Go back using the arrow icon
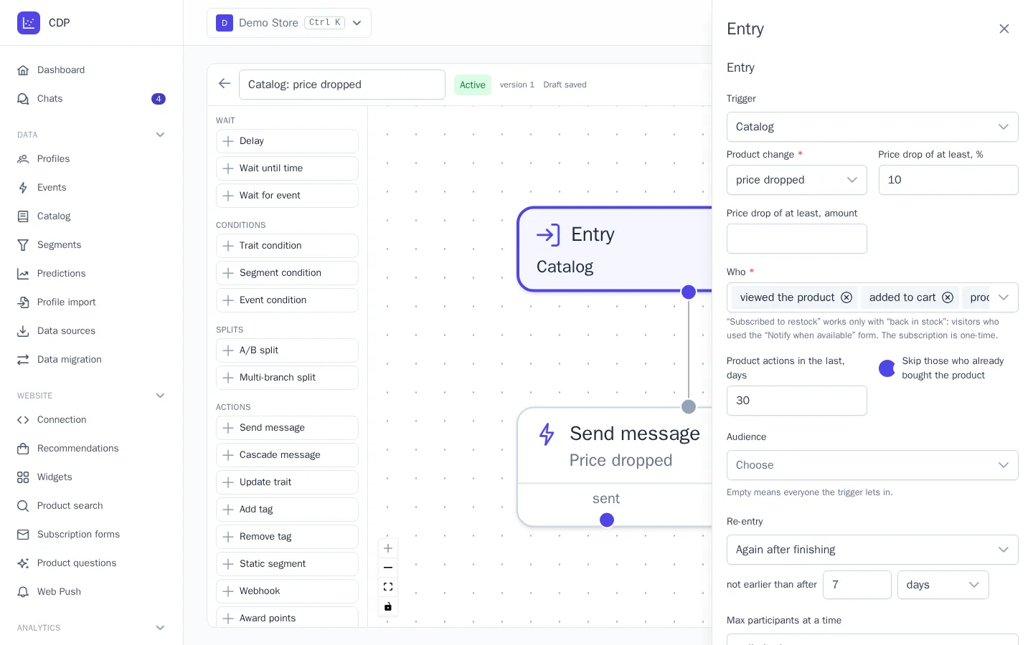The width and height of the screenshot is (1033, 645). 225,84
